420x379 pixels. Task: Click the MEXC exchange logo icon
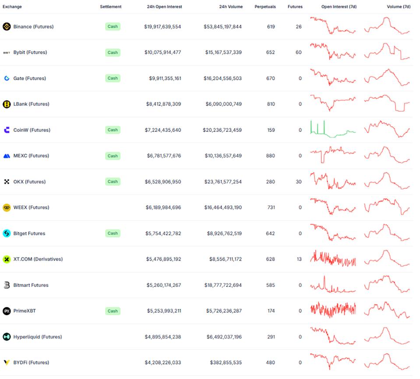point(7,156)
